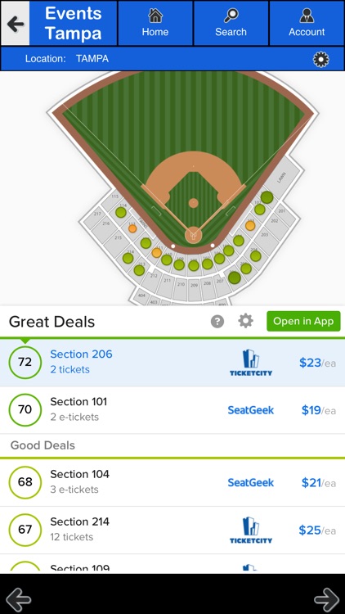Tap the bottom left previous arrow
345x614 pixels.
pos(18,599)
